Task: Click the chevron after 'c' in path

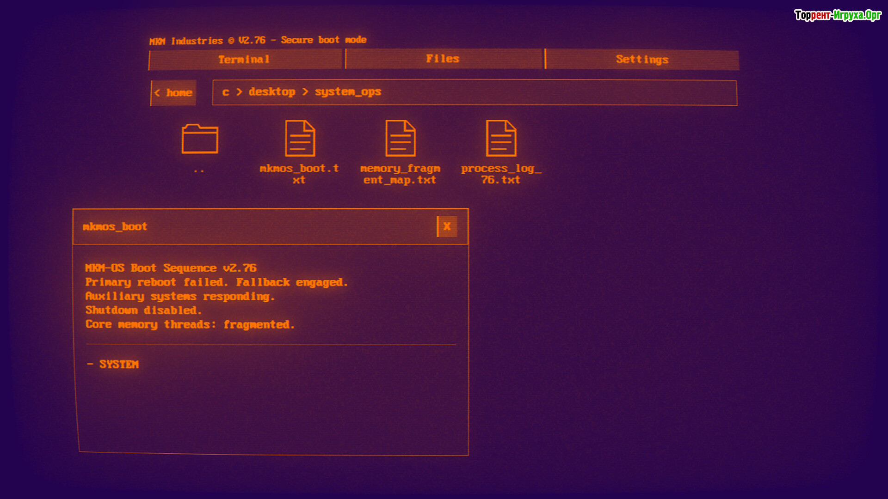Action: pyautogui.click(x=239, y=92)
